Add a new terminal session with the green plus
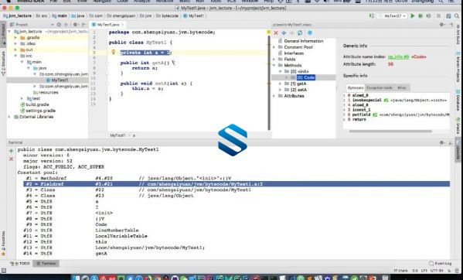 tap(12, 151)
